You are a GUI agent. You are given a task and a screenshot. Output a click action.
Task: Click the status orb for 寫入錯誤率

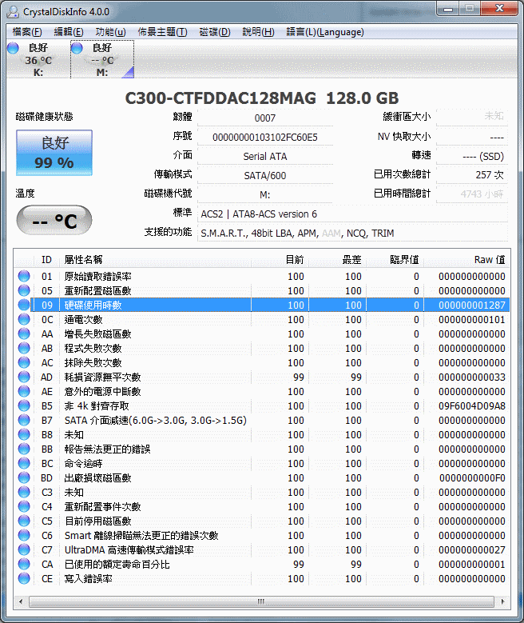click(24, 579)
